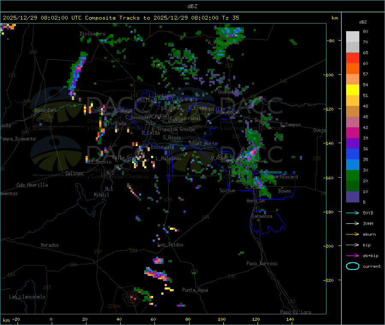
Task: Click the Pampa_Diamante map label
Action: pos(18,139)
